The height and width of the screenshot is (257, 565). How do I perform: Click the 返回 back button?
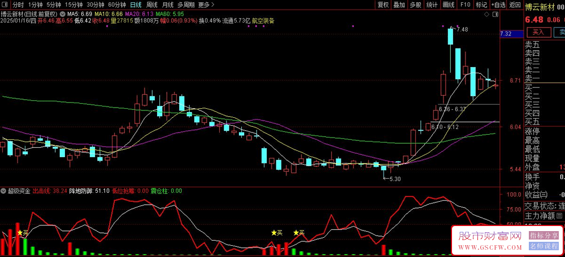(515, 5)
